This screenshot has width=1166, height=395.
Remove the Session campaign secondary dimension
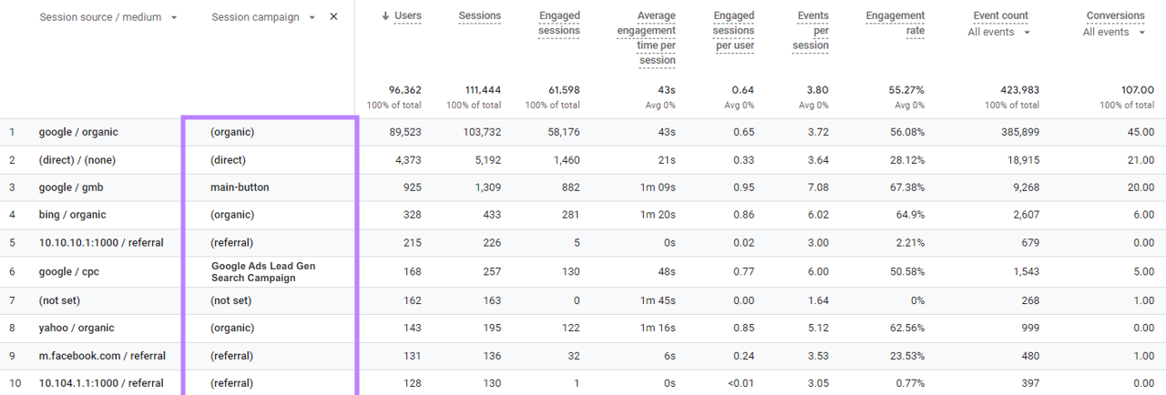point(333,17)
